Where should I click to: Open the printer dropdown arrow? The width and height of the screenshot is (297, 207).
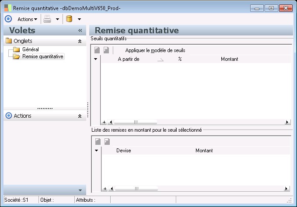57,19
